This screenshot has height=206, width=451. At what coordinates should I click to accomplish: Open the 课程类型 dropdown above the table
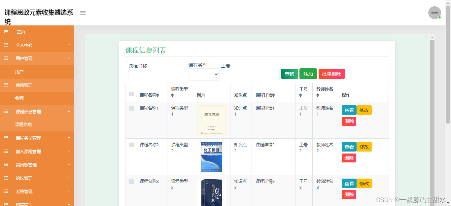point(204,74)
